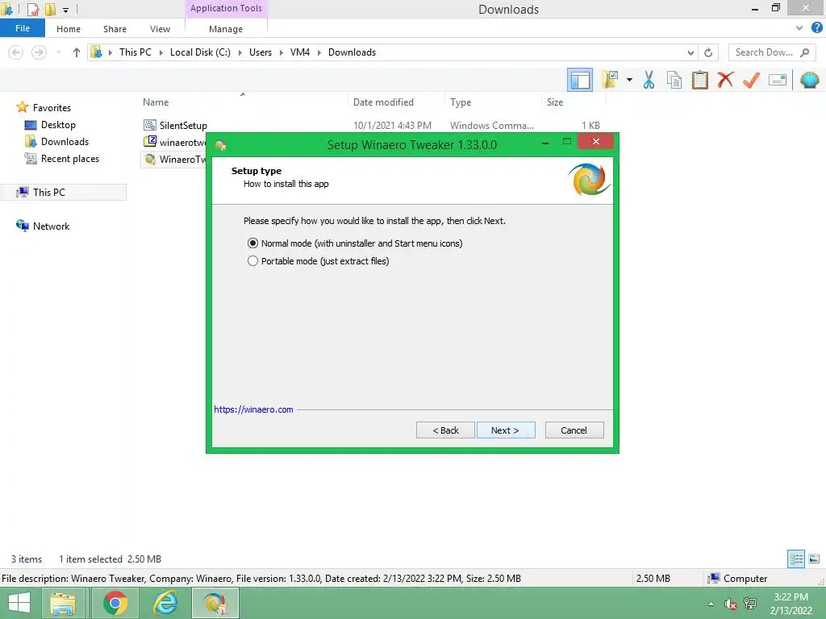This screenshot has width=826, height=619.
Task: Click the muted volume tray icon
Action: [x=731, y=604]
